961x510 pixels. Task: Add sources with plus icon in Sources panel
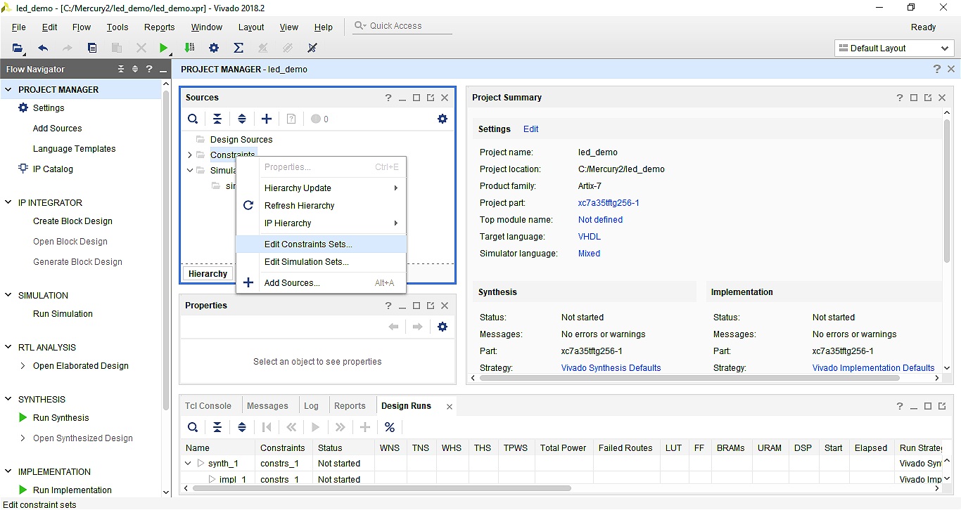click(267, 119)
